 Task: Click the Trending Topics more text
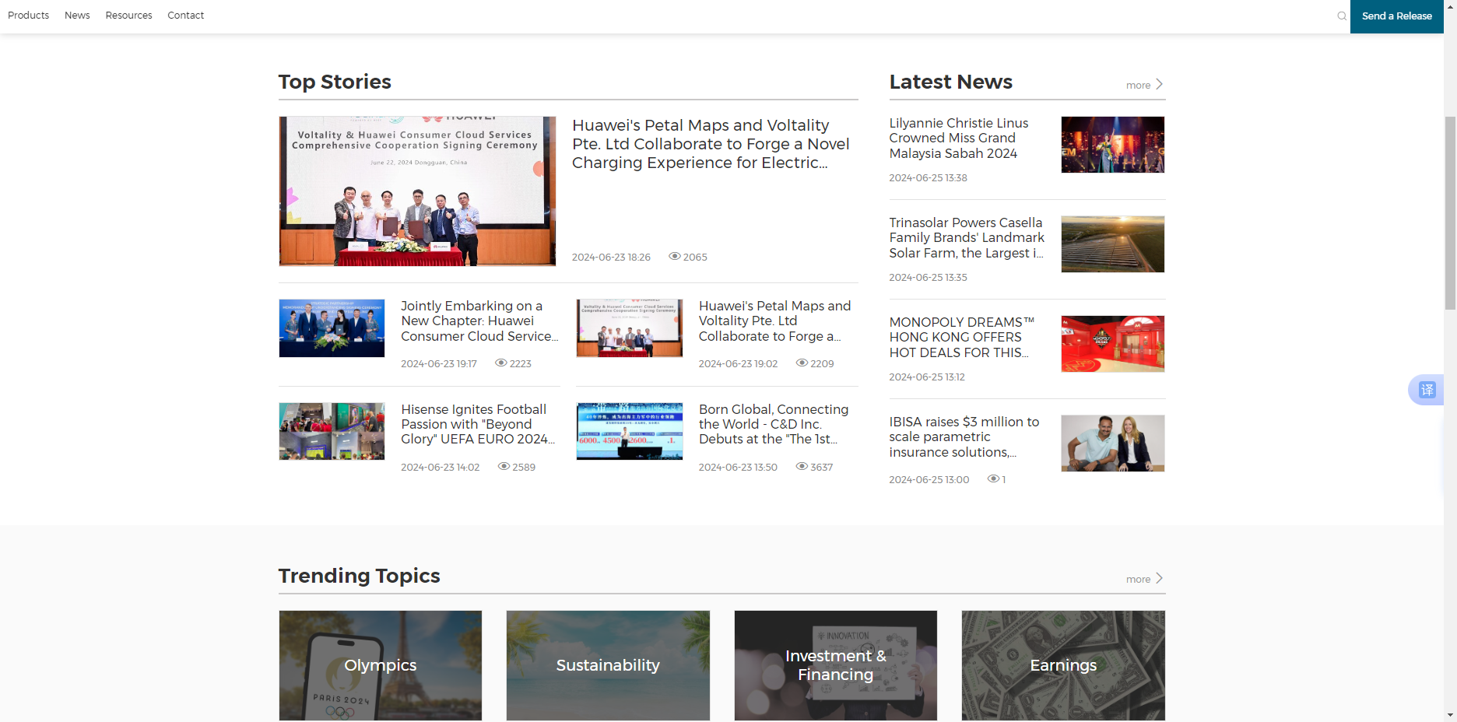1138,580
